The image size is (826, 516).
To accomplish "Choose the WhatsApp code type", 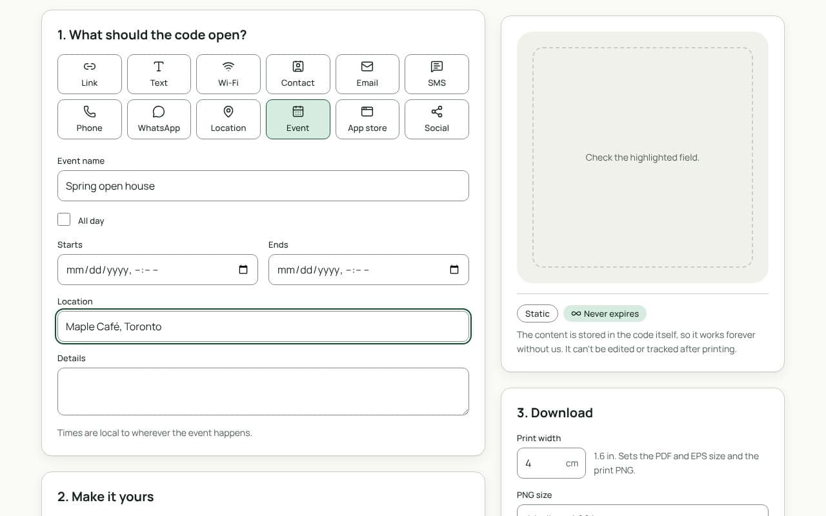I will click(159, 119).
